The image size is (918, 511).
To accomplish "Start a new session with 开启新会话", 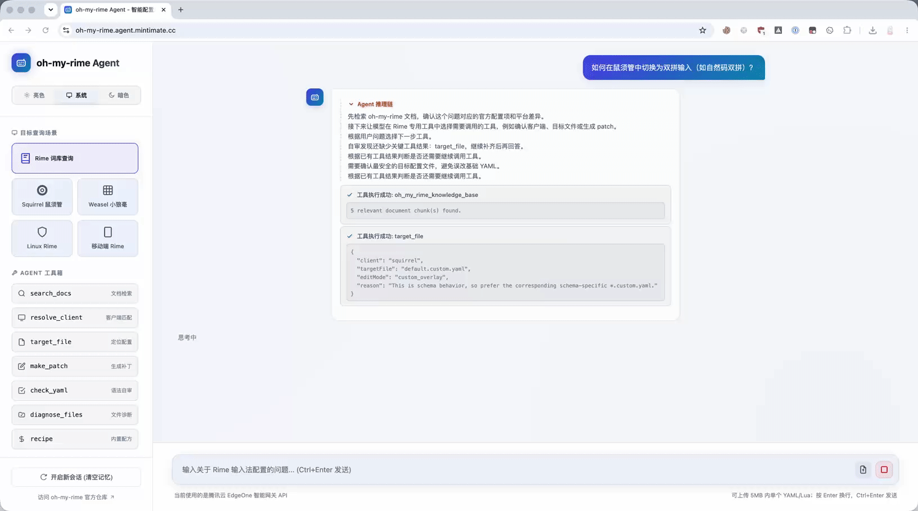I will (x=76, y=477).
